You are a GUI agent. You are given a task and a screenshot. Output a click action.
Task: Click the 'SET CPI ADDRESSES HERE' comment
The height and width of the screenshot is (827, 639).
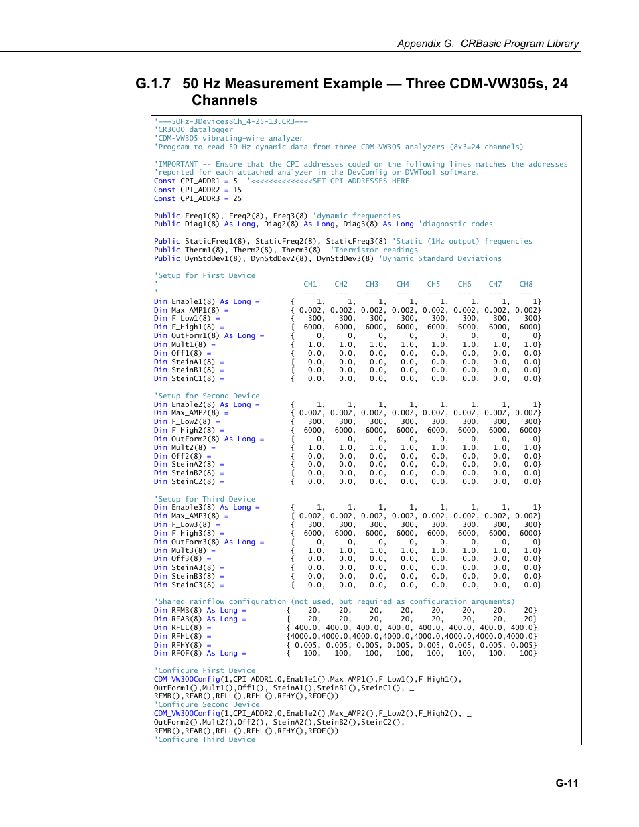click(x=328, y=181)
